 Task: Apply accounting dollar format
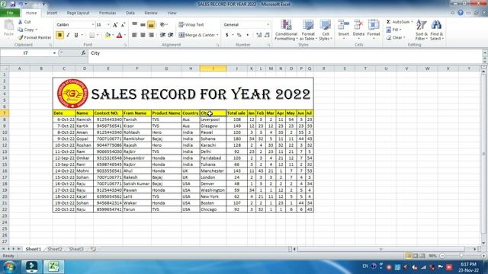[x=227, y=35]
